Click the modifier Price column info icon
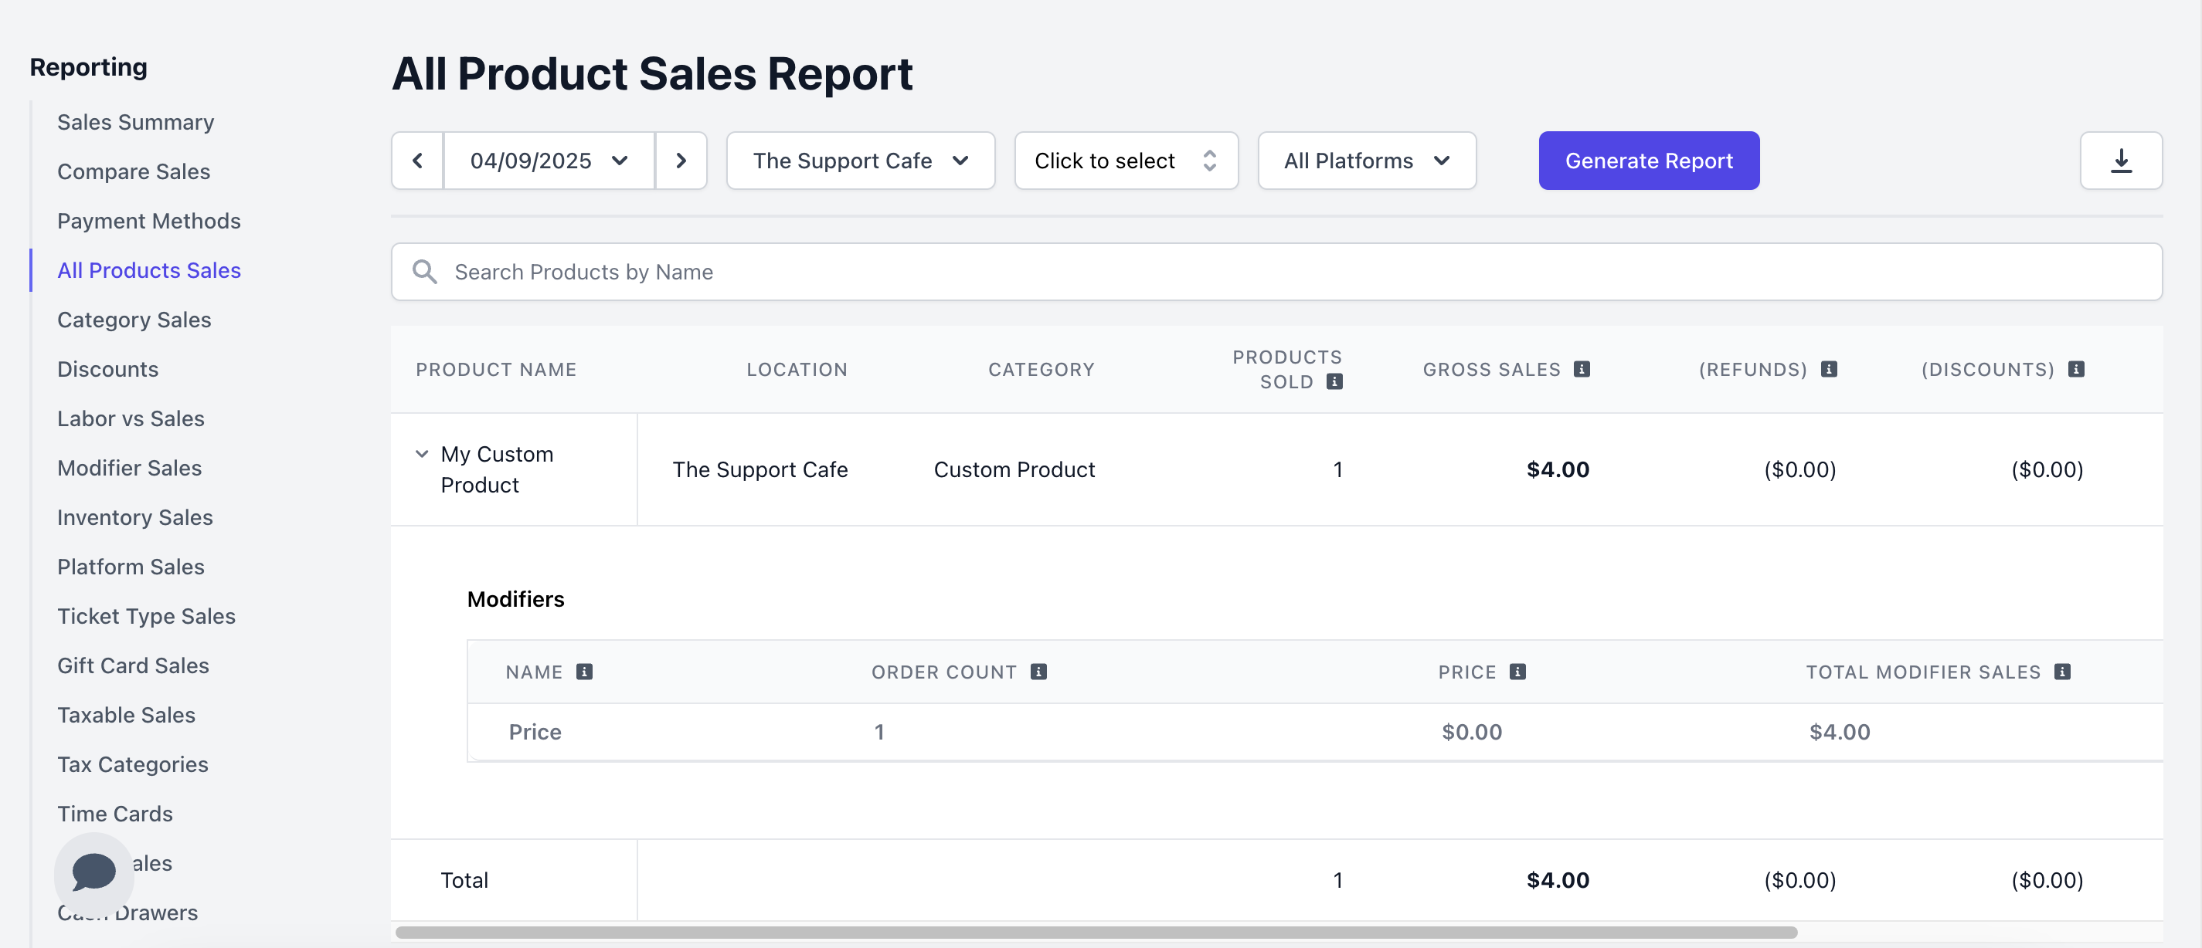This screenshot has height=948, width=2202. click(x=1517, y=672)
